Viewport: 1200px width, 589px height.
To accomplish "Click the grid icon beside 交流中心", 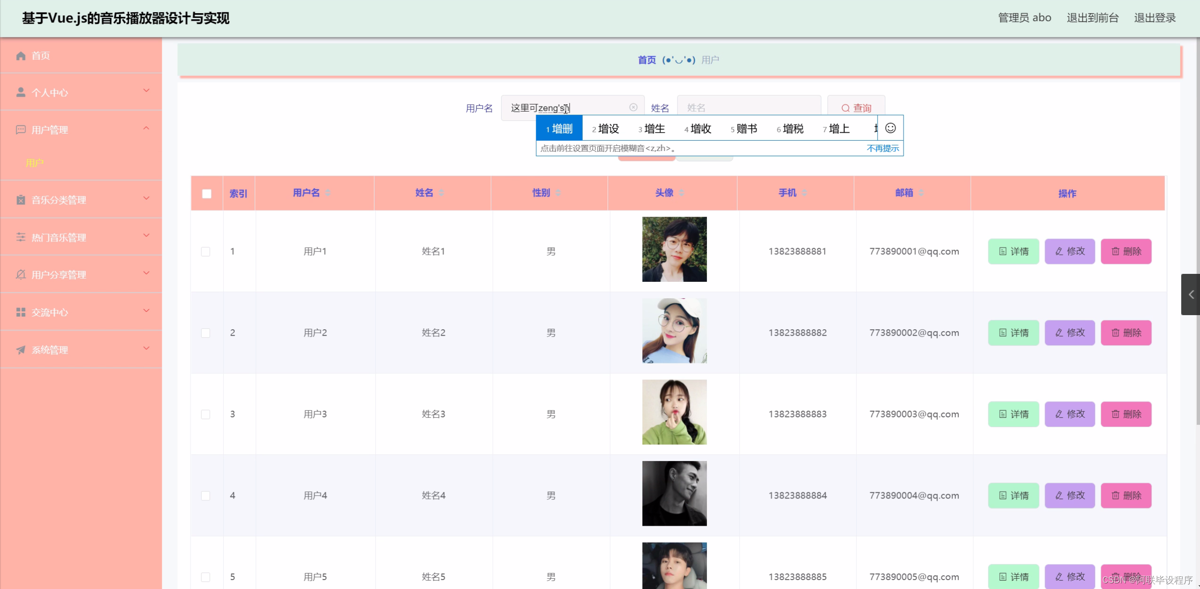I will 21,312.
